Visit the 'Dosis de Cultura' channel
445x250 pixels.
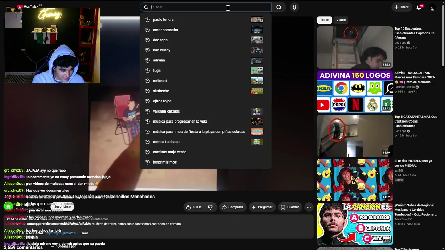tap(404, 87)
